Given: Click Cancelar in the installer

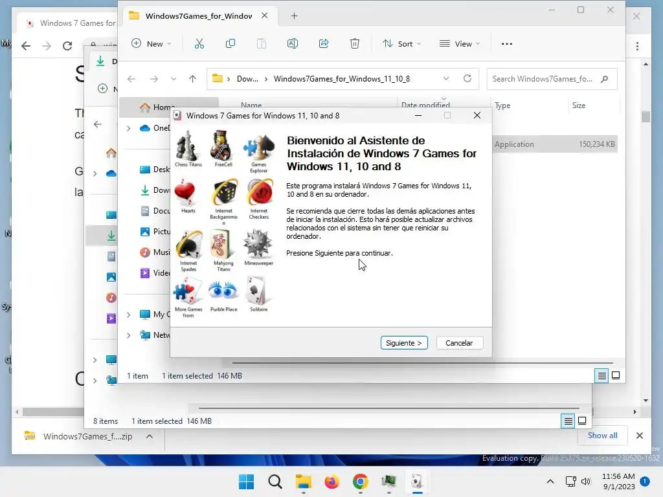Looking at the screenshot, I should click(x=459, y=343).
